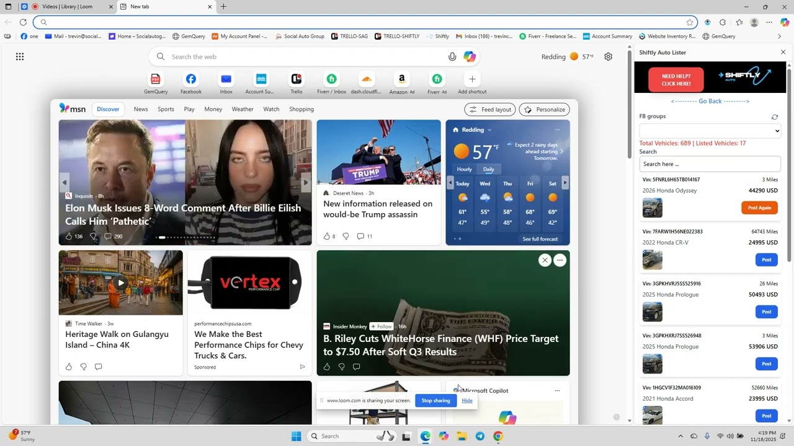The width and height of the screenshot is (794, 446).
Task: Open Telegram from taskbar
Action: click(x=480, y=436)
